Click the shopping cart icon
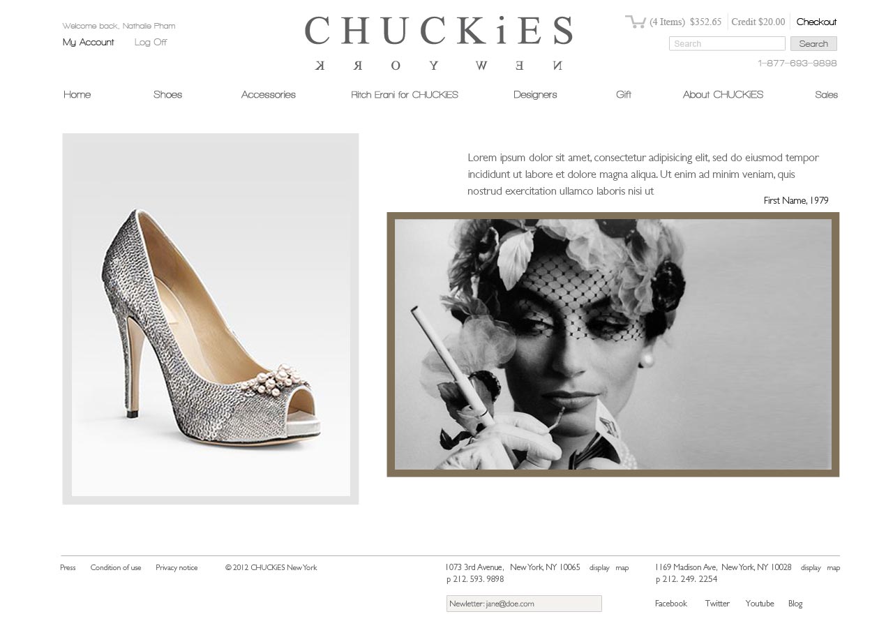 pos(635,22)
